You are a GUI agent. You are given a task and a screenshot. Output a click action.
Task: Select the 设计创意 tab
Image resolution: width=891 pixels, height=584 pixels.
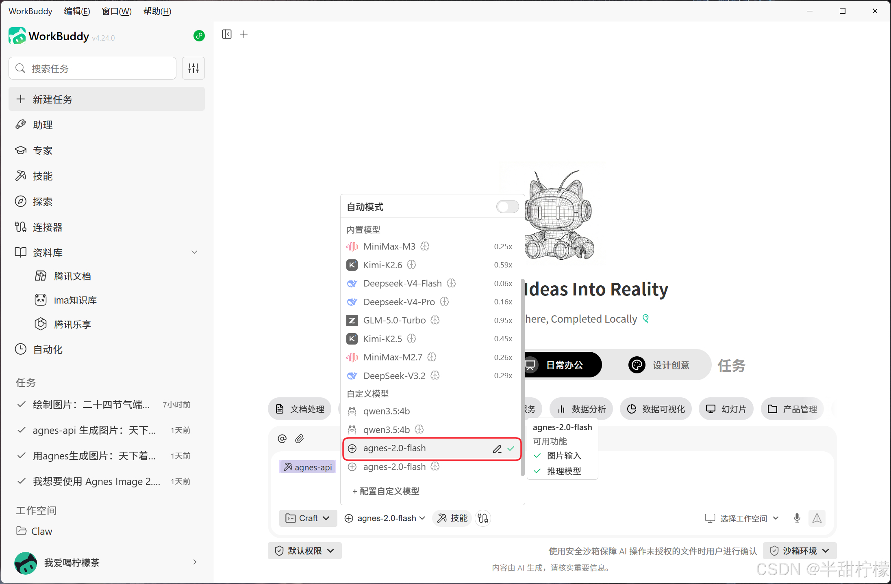click(x=658, y=365)
